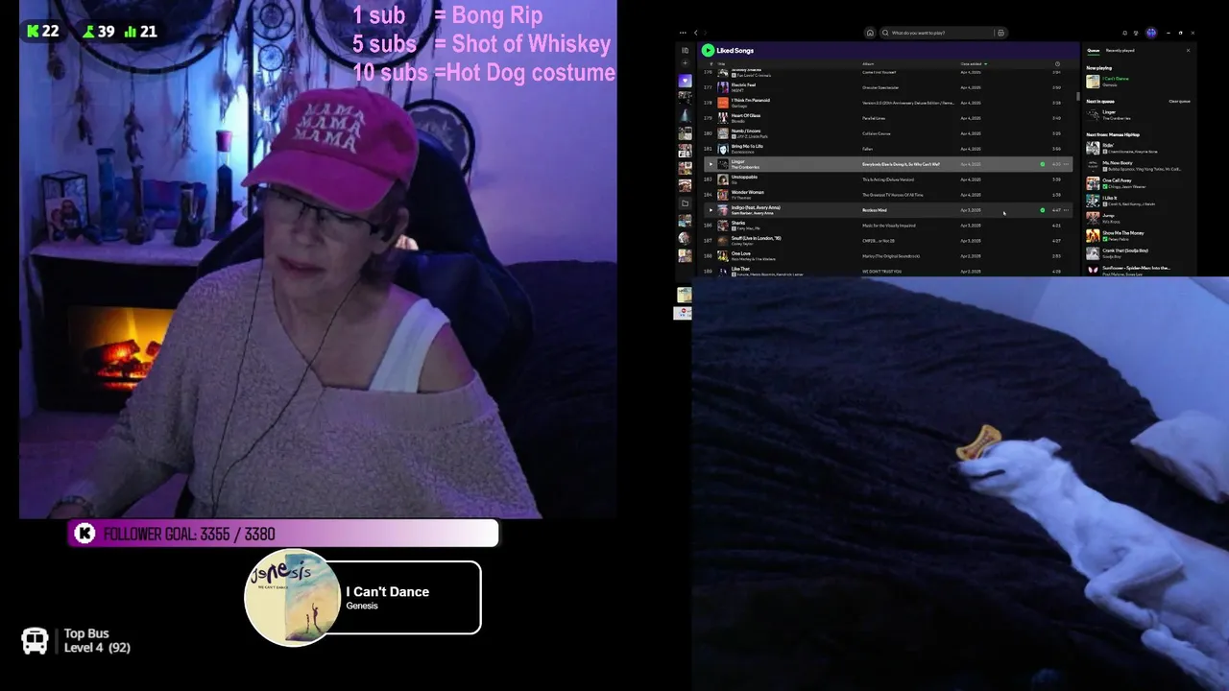Select the Unstoppable song row
Screen dimensions: 1229x691
point(888,179)
